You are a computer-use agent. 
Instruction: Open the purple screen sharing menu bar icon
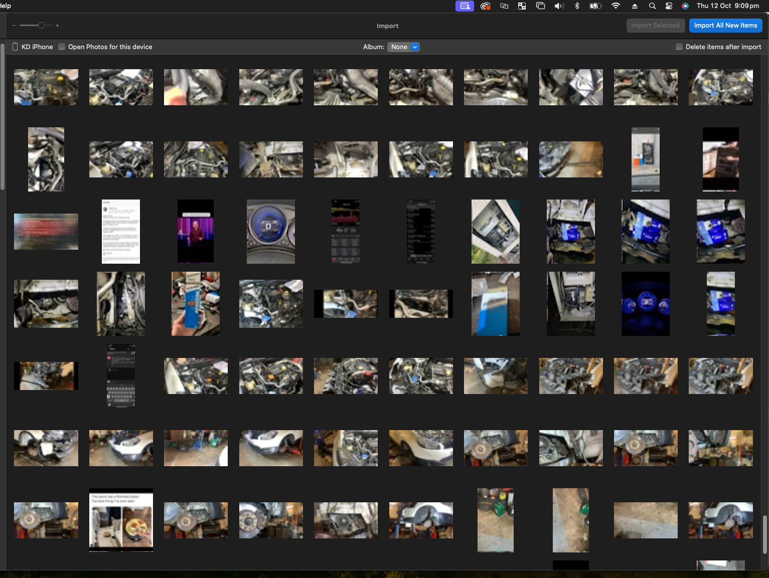coord(465,6)
